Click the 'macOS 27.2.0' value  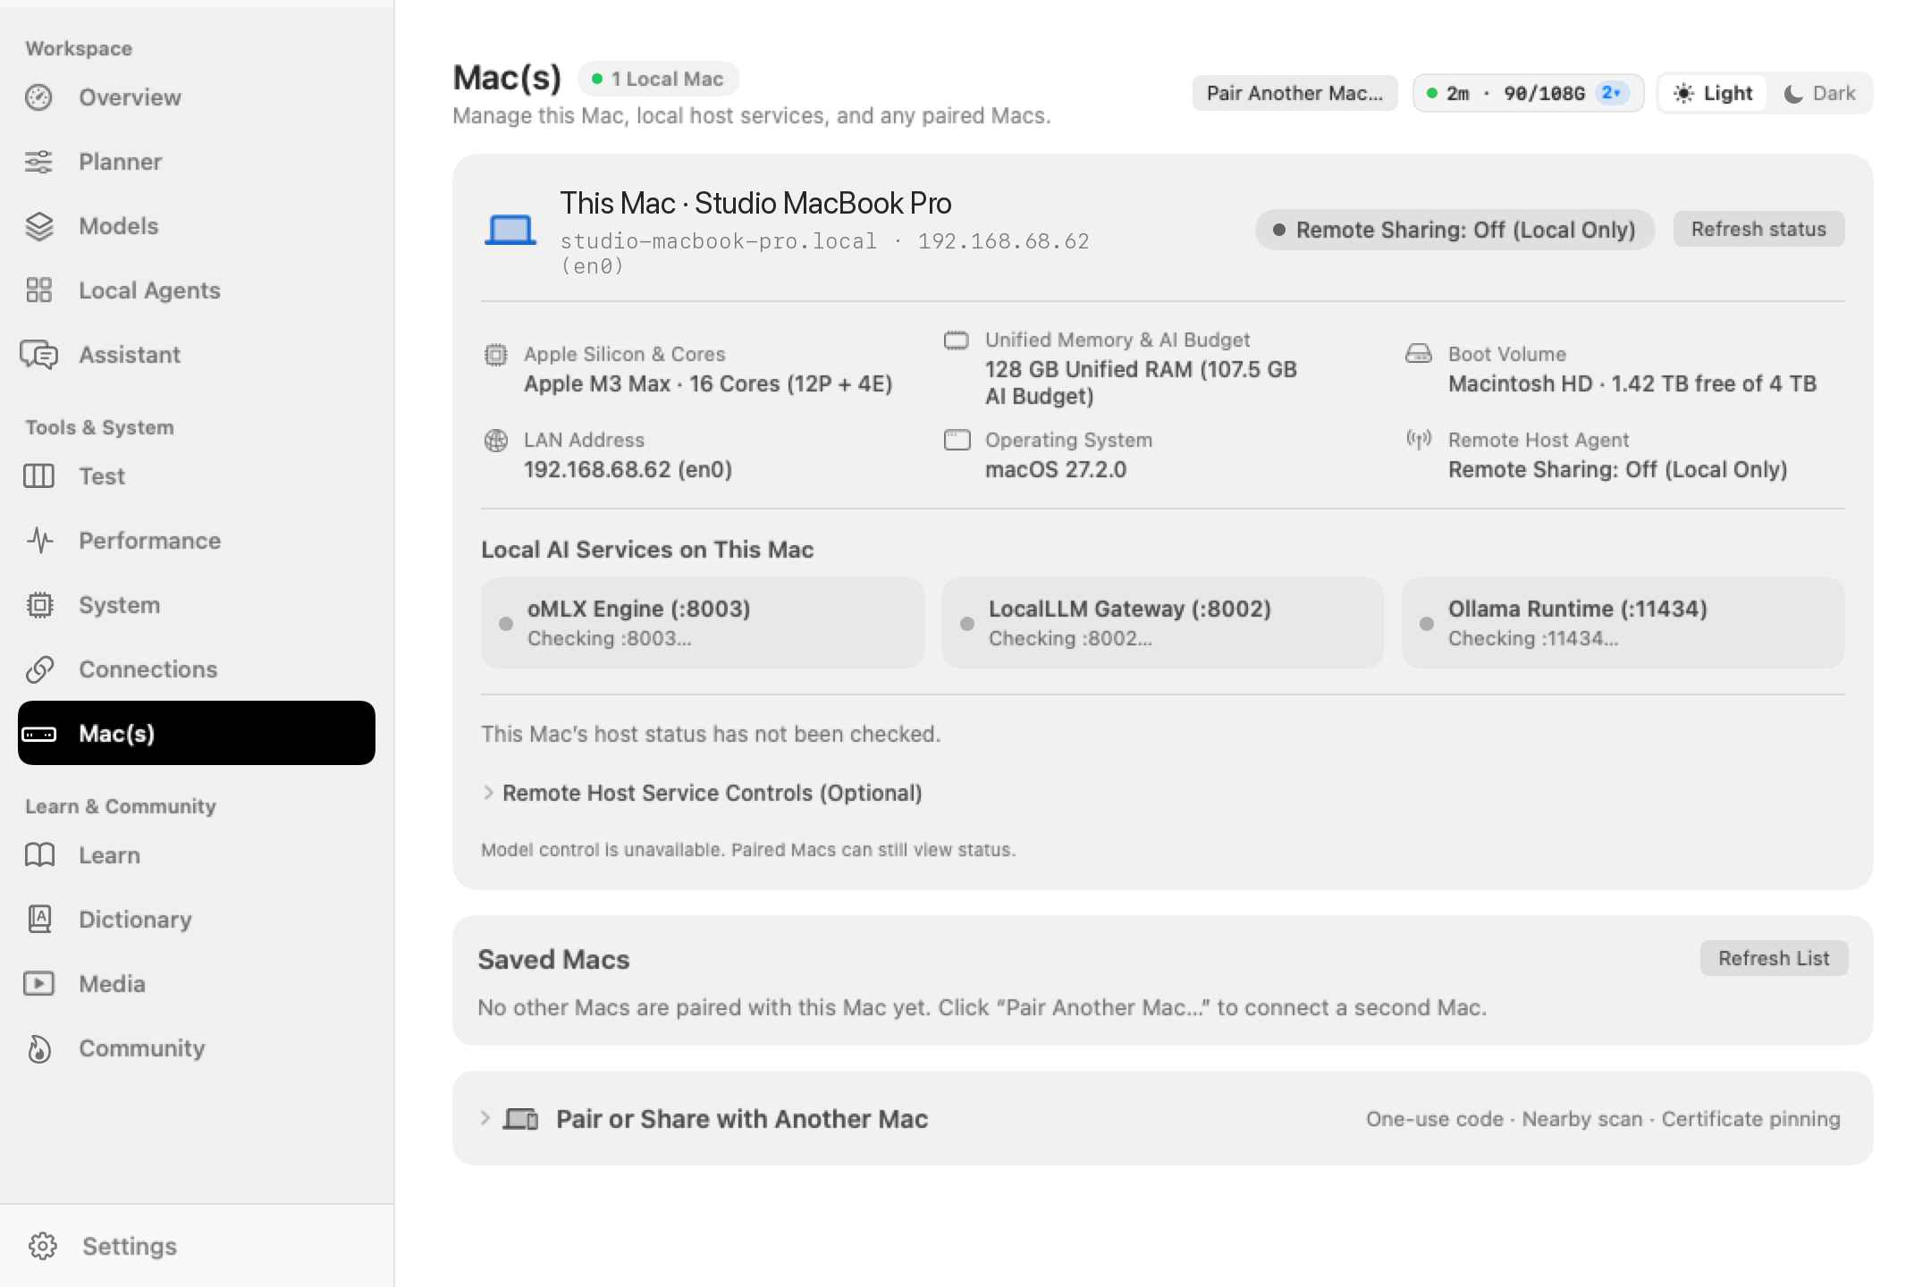[x=1056, y=469]
